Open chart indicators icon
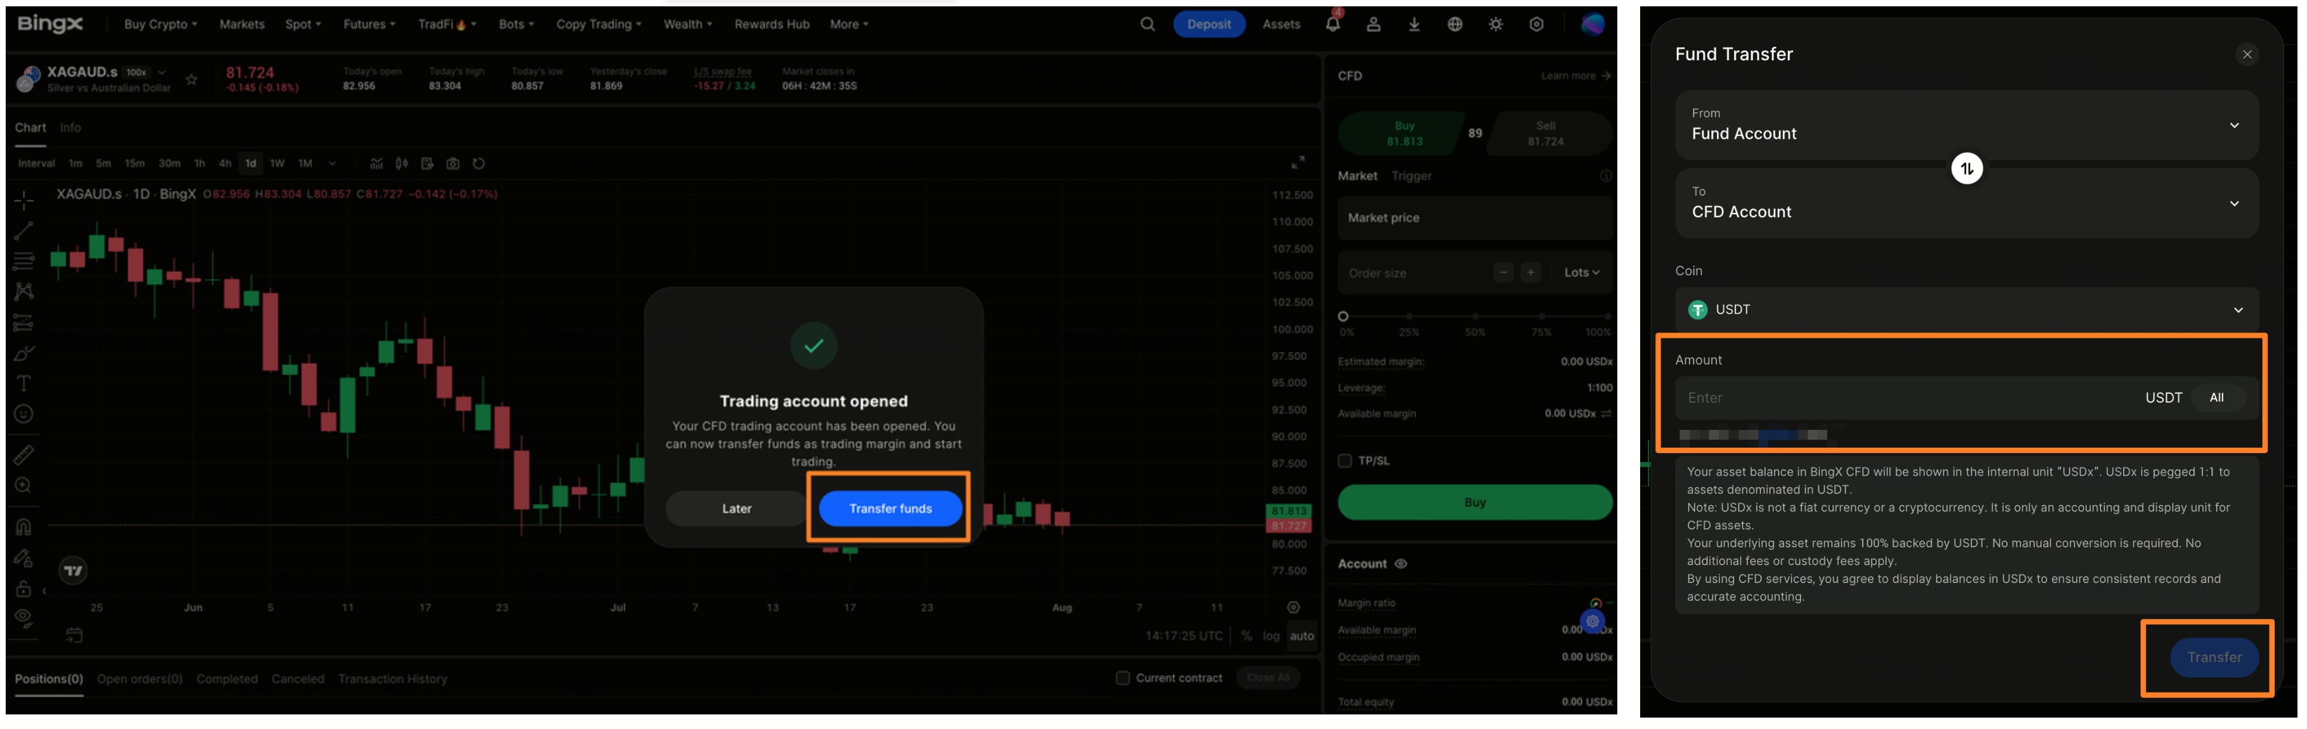Image resolution: width=2307 pixels, height=729 pixels. (x=376, y=164)
